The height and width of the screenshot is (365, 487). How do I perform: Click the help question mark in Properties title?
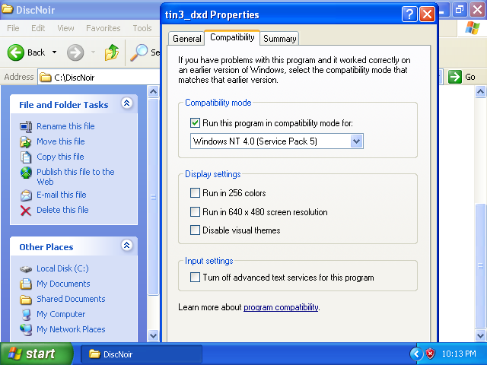tap(409, 14)
